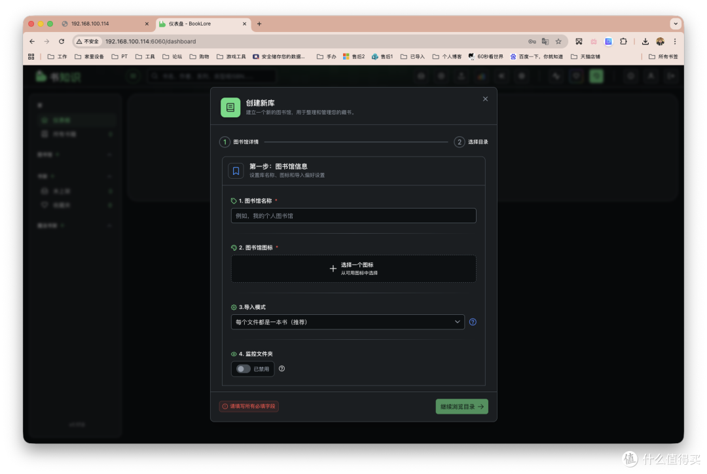Open the browser downloads icon

click(x=645, y=41)
